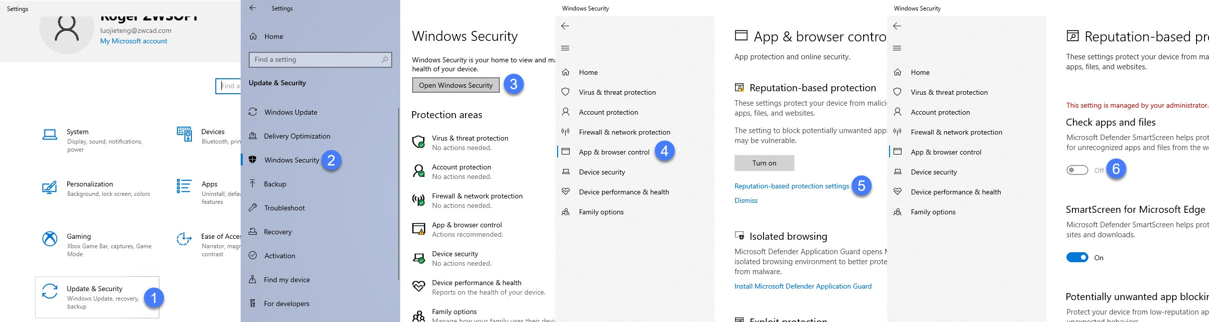Open the System settings tile
Image resolution: width=1209 pixels, height=322 pixels.
coord(97,140)
